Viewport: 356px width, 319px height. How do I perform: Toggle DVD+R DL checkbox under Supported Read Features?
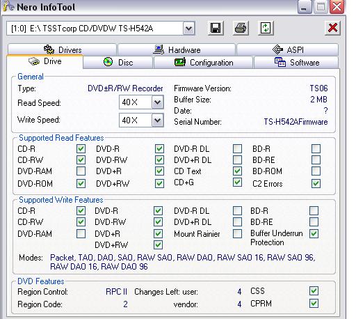[237, 160]
